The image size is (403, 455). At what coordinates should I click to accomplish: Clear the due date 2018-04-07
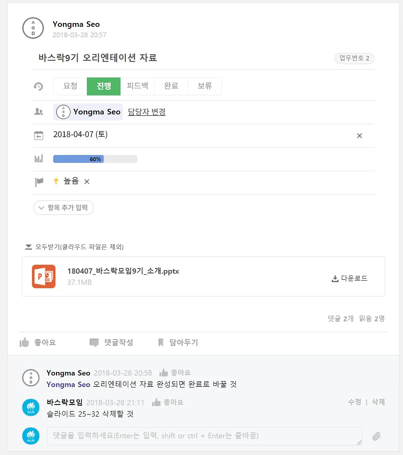(x=360, y=136)
